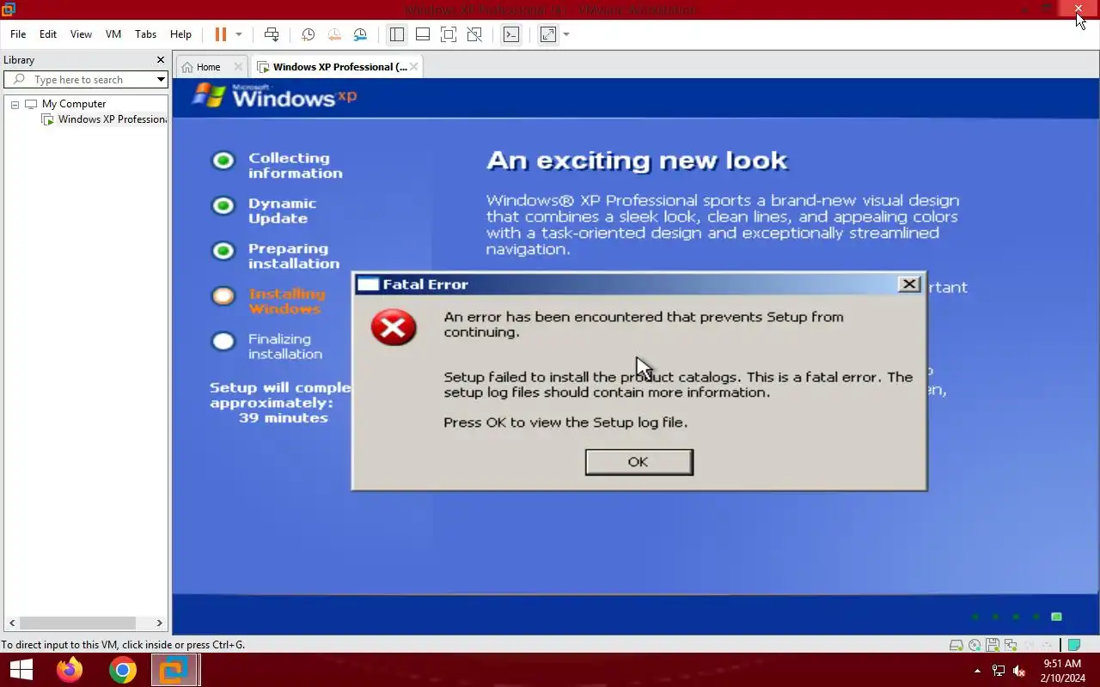Select Windows XP Professional in library tree
Screen dimensions: 1100x687
[x=105, y=119]
